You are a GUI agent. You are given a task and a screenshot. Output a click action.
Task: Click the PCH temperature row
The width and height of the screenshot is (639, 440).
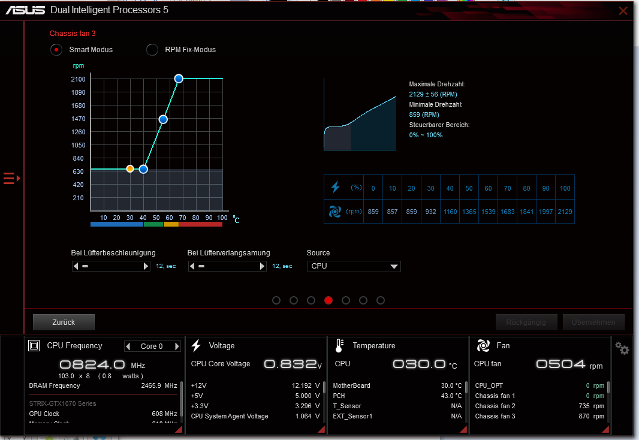[397, 396]
